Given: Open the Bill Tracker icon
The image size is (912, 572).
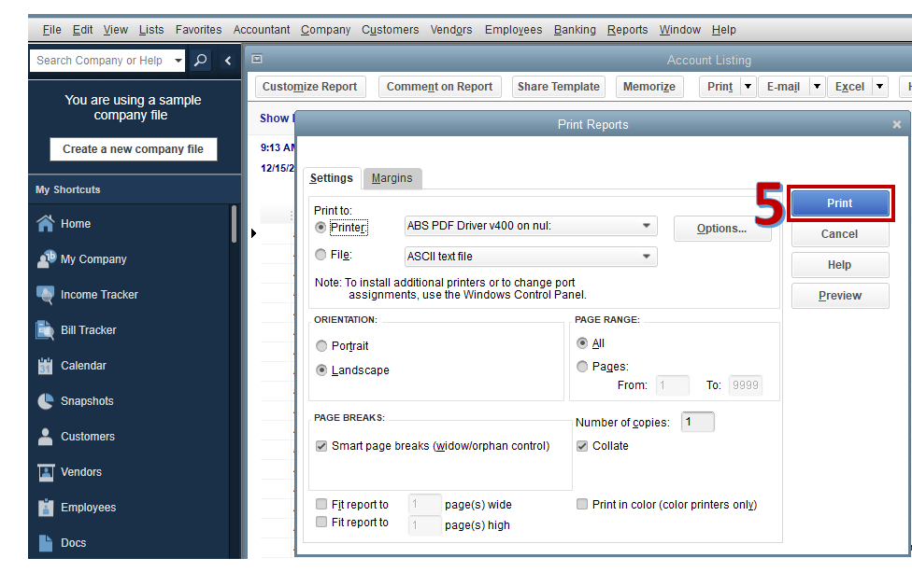Looking at the screenshot, I should pos(46,329).
